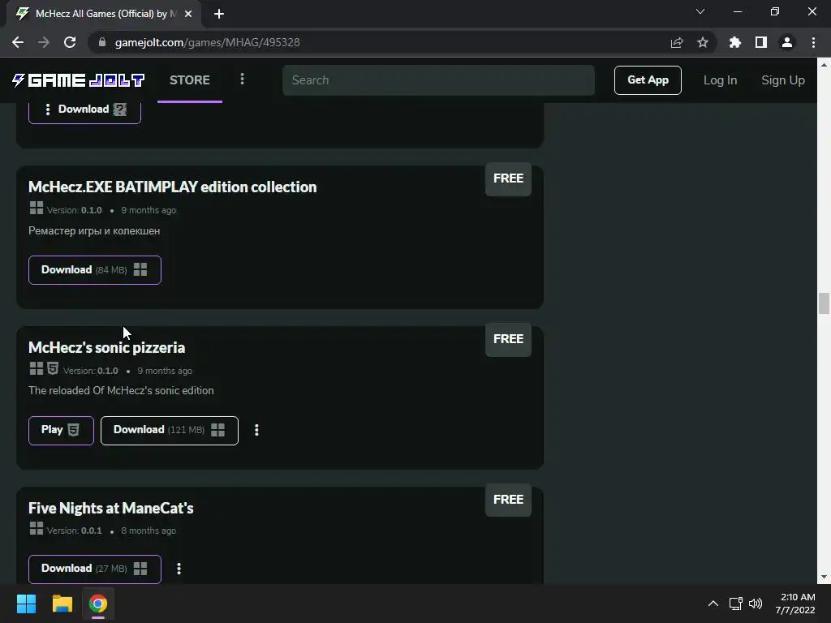Download McHecz's sonic pizzeria (121 MB)
The width and height of the screenshot is (831, 623).
pos(170,430)
